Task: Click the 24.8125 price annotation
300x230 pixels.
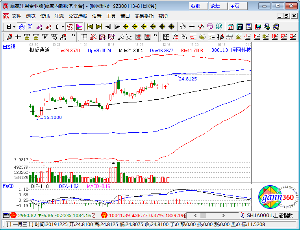Action: (x=188, y=79)
